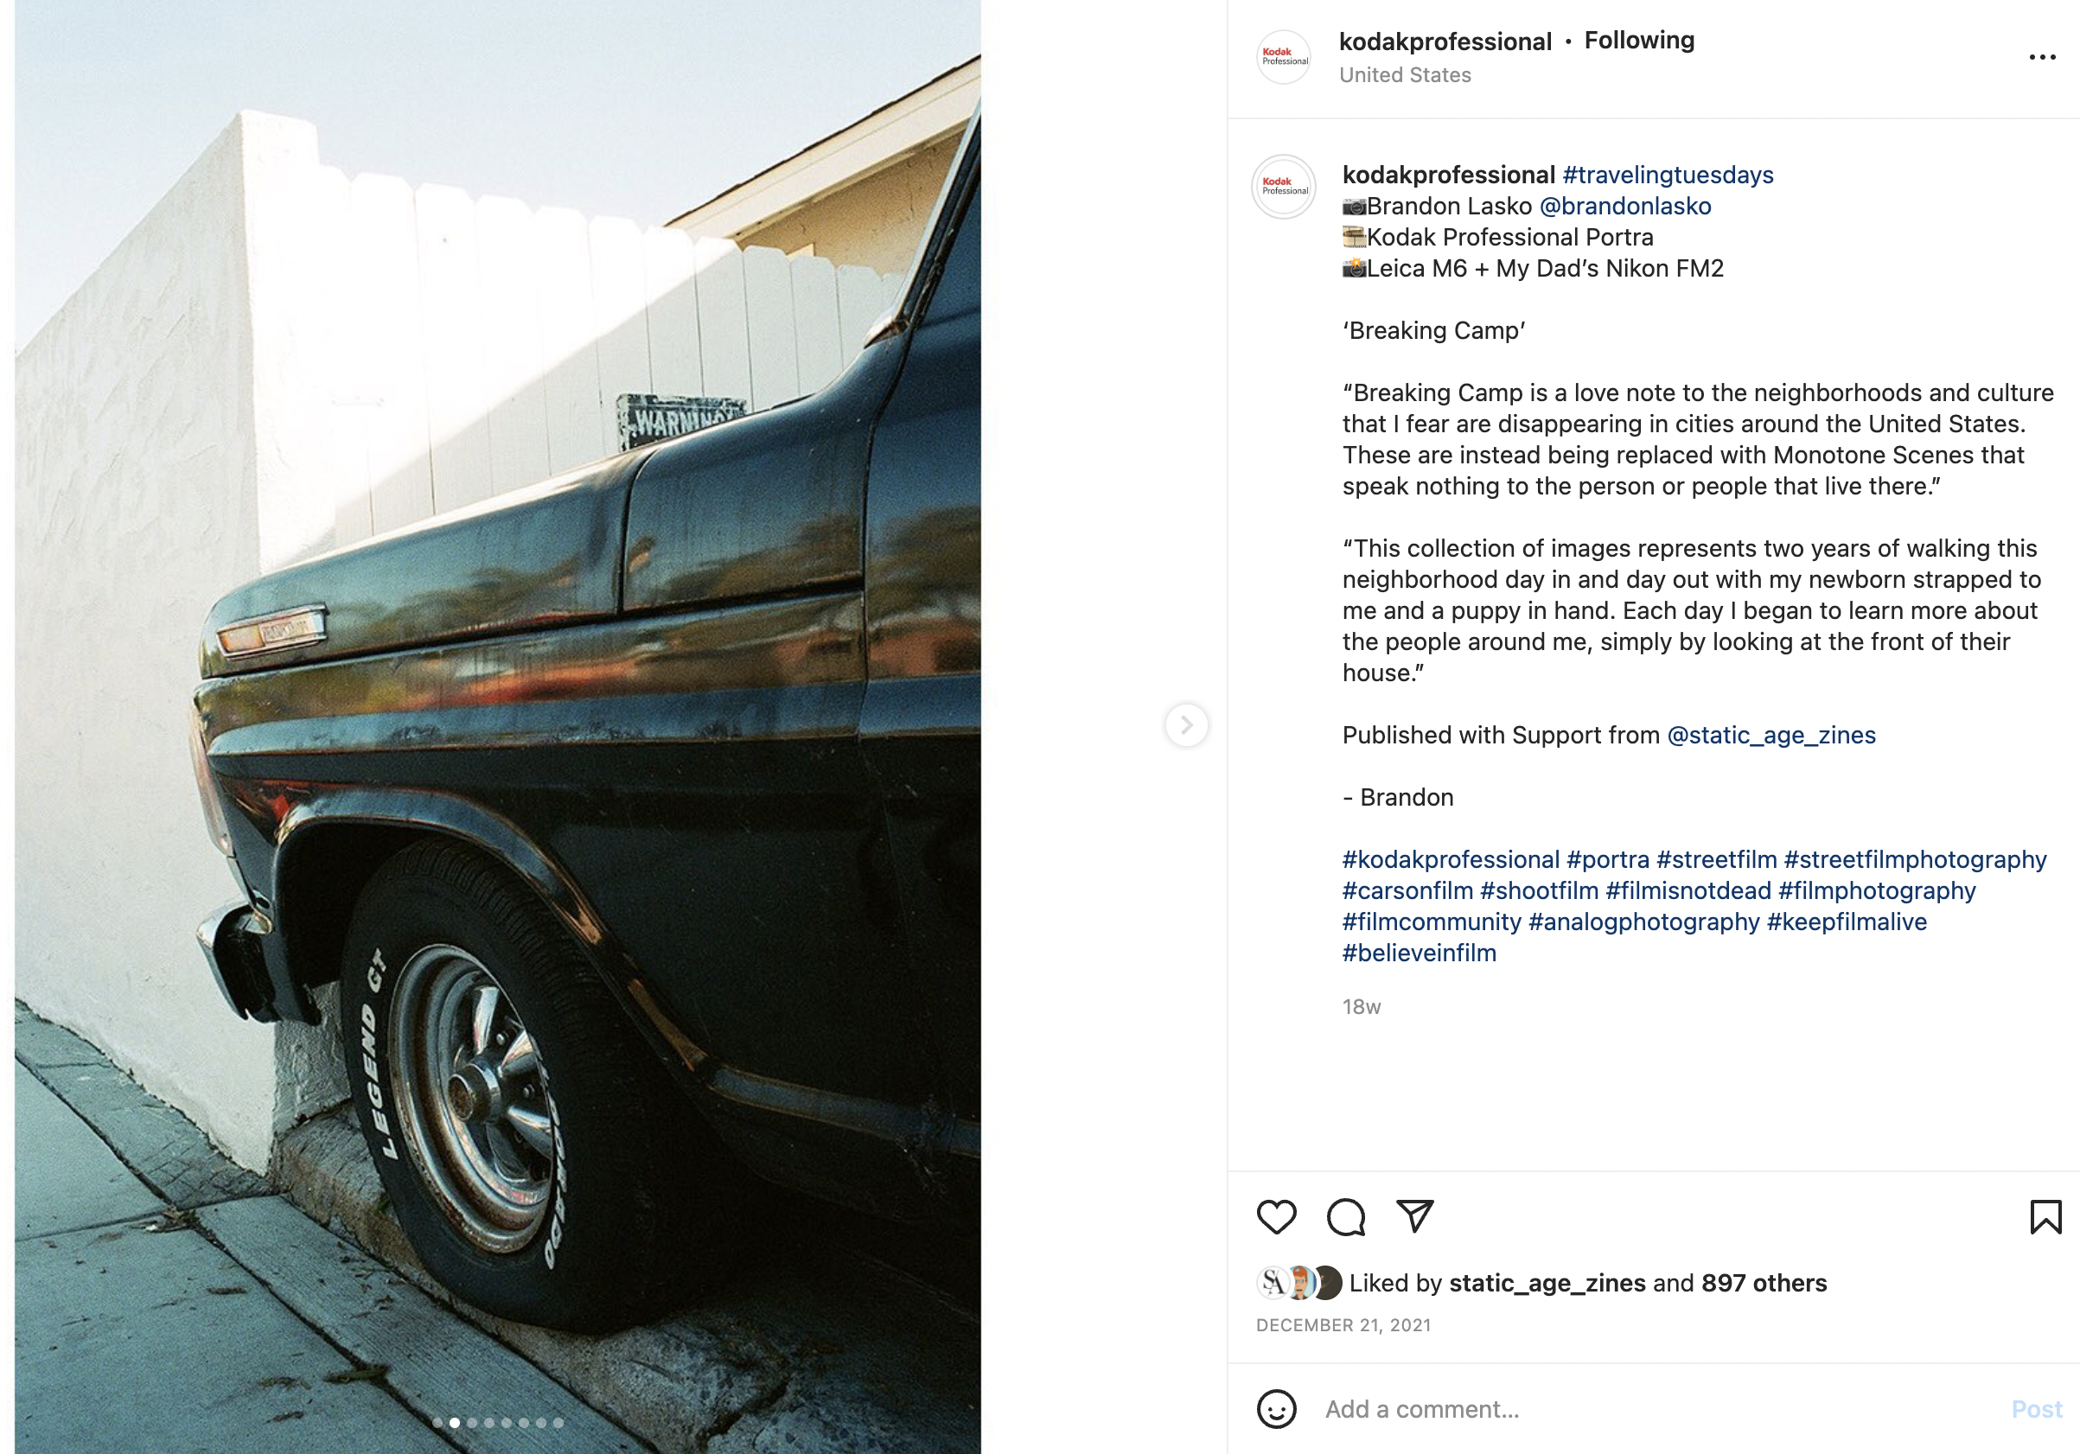Like the post with the heart icon
This screenshot has width=2080, height=1454.
click(1277, 1216)
